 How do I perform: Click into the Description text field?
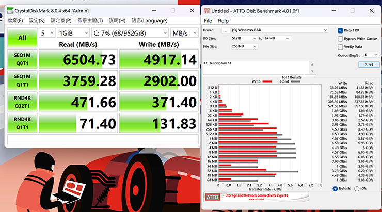click(x=256, y=68)
